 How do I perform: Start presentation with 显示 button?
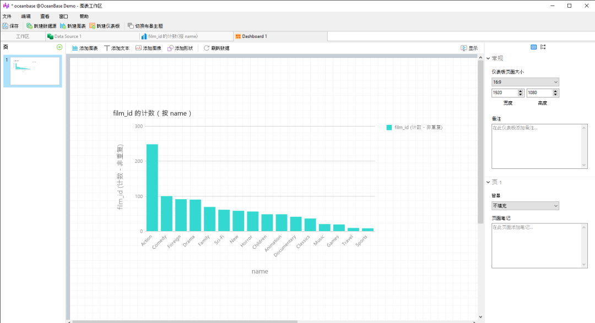469,48
